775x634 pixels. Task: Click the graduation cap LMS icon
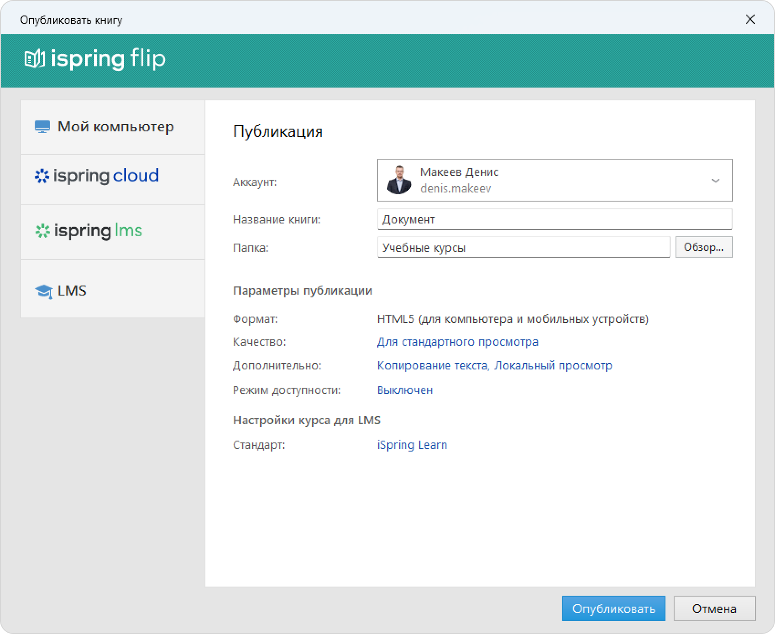(43, 291)
